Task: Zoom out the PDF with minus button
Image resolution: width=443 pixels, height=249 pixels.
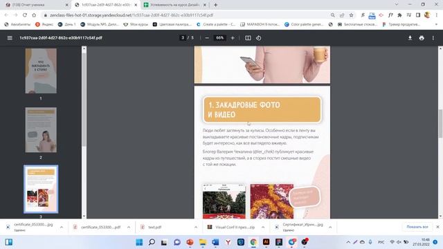Action: pos(207,38)
